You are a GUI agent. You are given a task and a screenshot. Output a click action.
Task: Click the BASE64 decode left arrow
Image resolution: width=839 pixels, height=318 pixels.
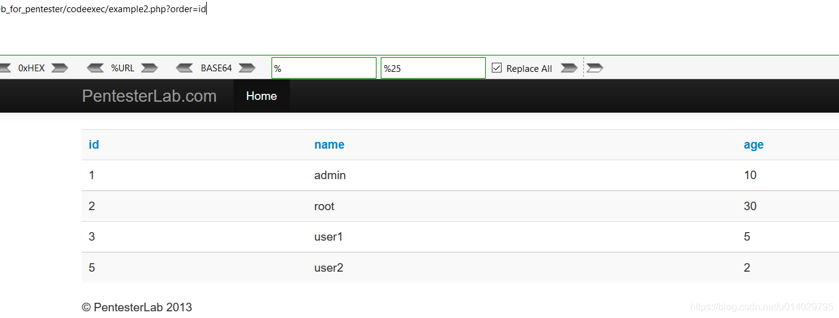[185, 68]
